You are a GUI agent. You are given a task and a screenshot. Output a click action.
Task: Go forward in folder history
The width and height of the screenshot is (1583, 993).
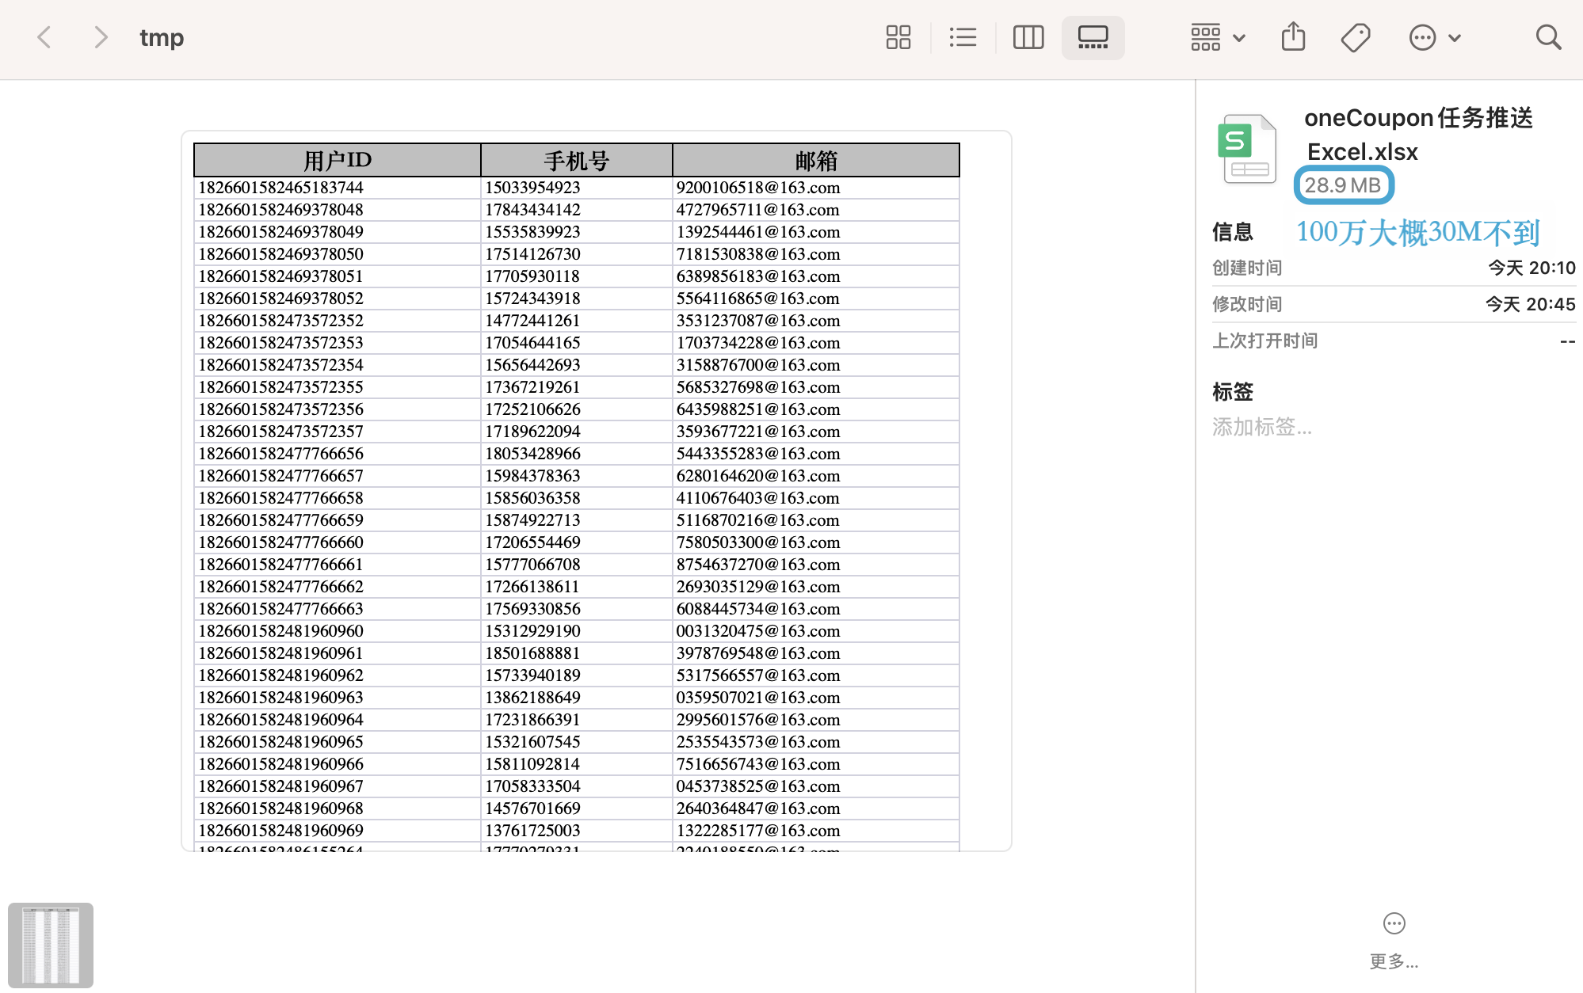[100, 37]
